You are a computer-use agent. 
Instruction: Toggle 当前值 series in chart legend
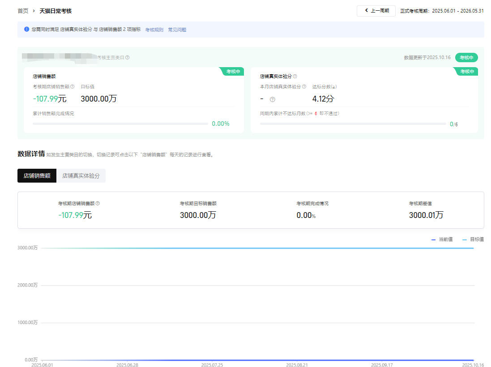tap(442, 239)
